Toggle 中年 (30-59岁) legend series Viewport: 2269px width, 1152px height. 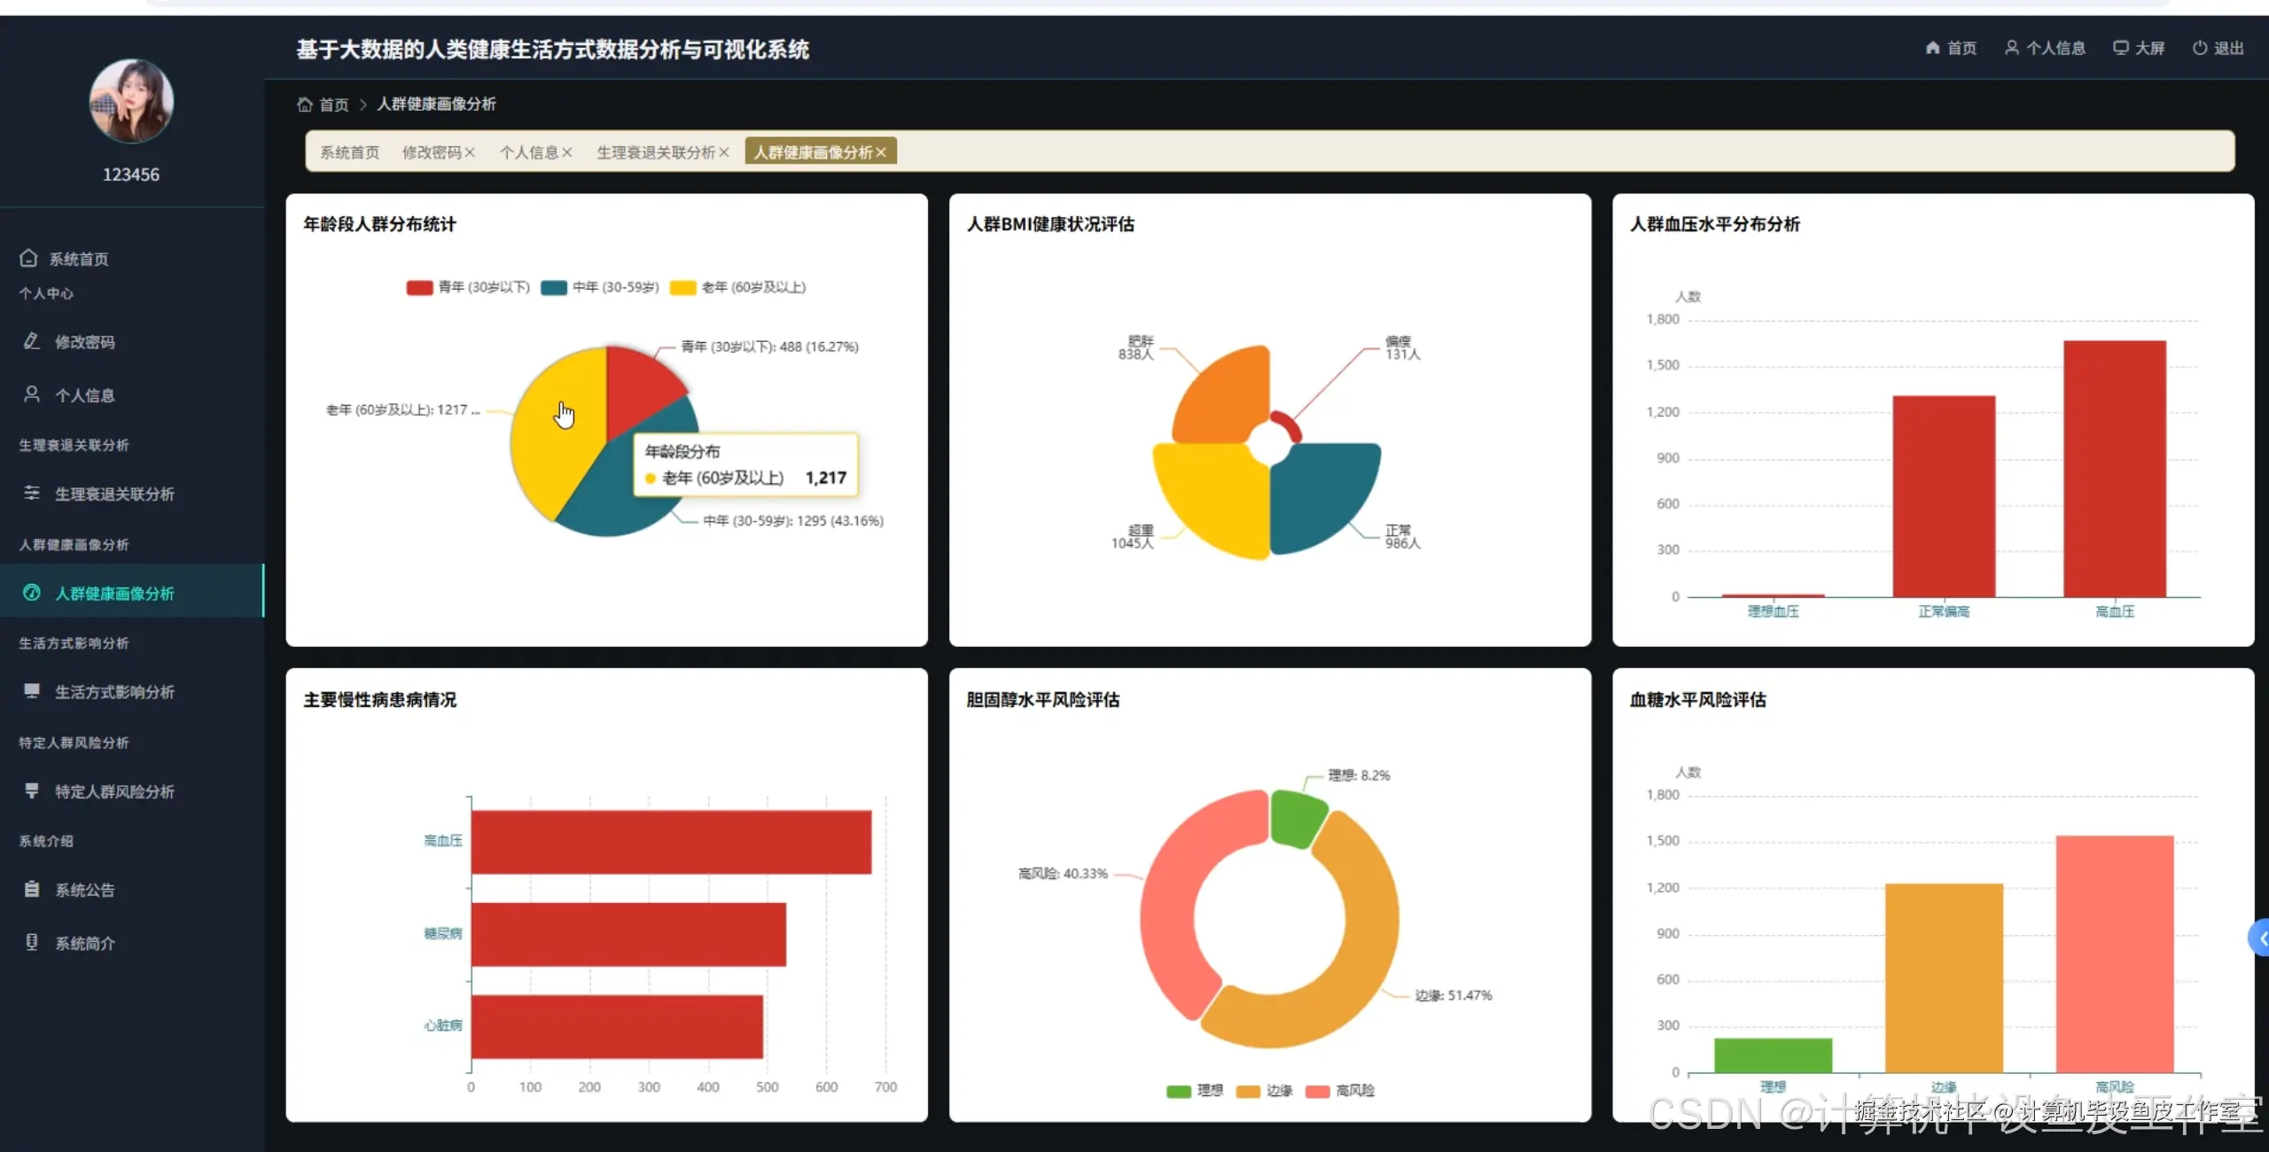click(615, 287)
